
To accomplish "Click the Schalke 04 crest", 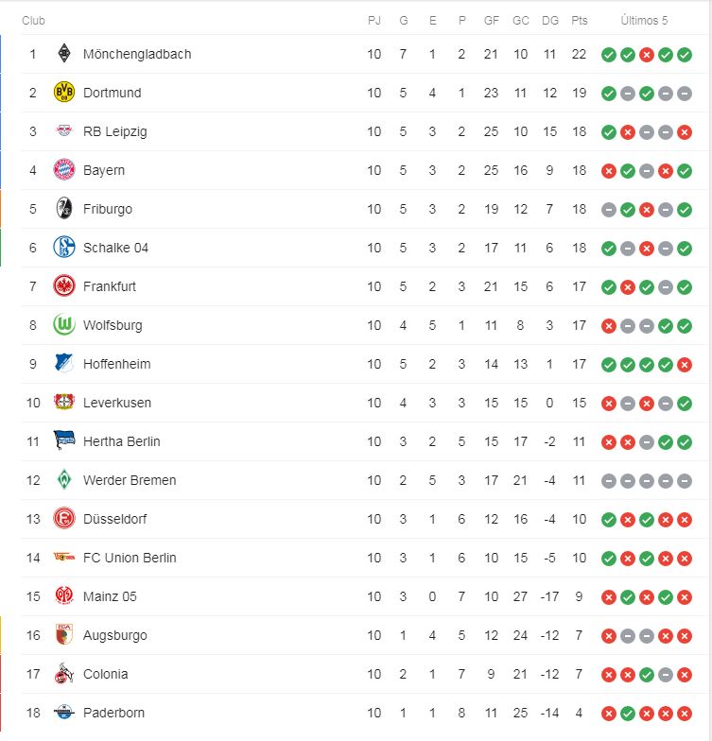I will (x=63, y=248).
